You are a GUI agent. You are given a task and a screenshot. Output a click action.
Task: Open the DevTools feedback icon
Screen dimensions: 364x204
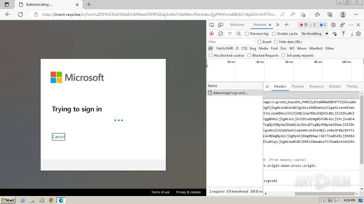tap(342, 25)
